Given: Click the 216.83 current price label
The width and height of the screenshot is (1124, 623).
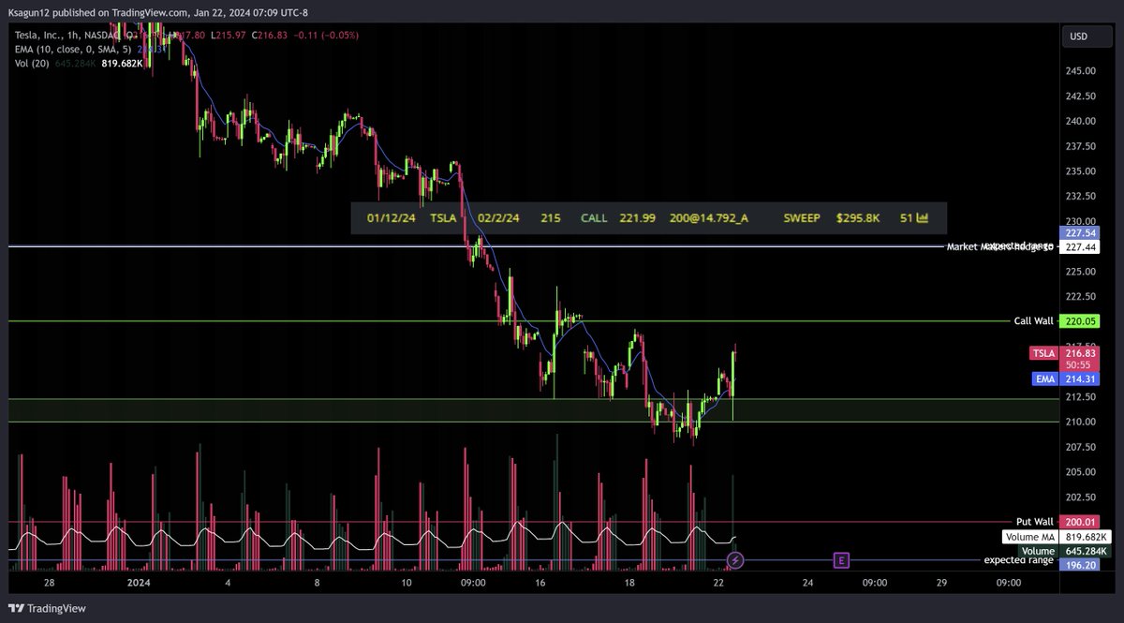Looking at the screenshot, I should tap(1079, 353).
